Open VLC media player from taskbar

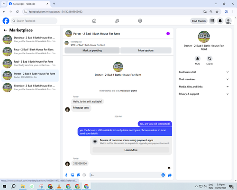pyautogui.click(x=59, y=186)
